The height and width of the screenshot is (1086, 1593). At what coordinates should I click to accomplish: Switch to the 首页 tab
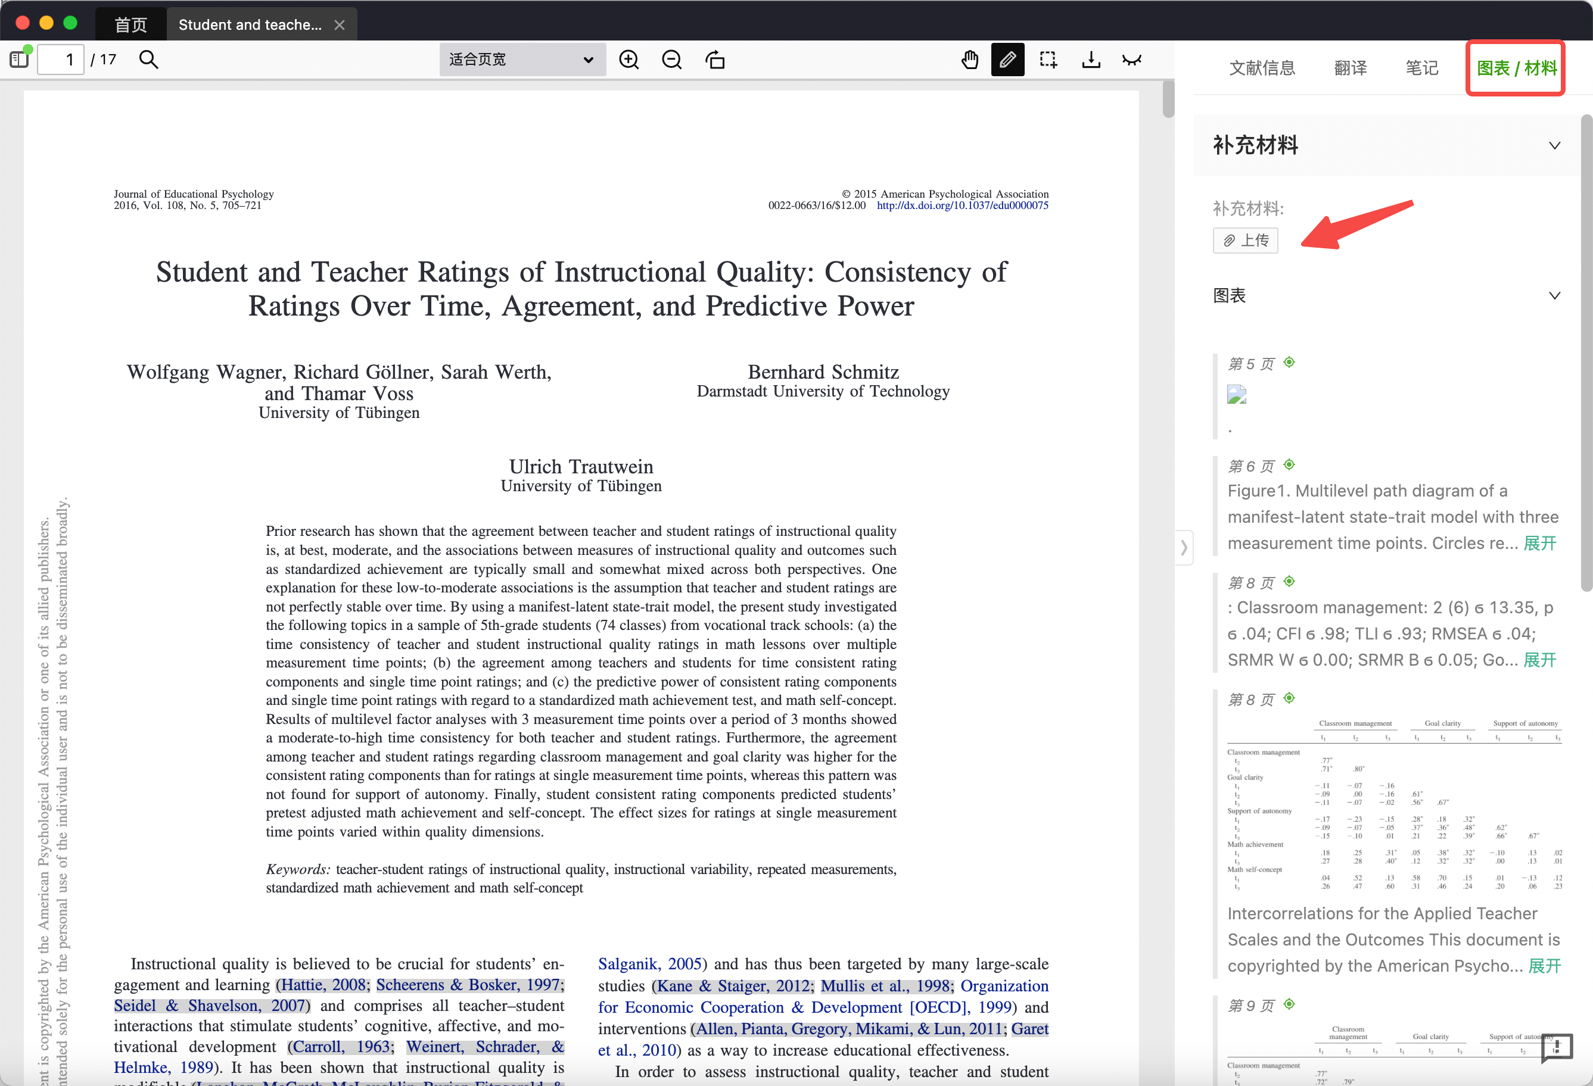click(130, 24)
